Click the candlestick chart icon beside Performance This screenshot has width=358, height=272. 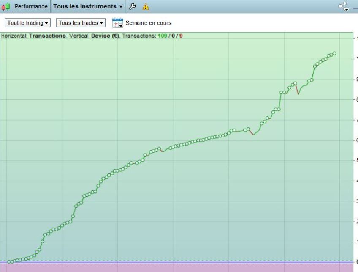pyautogui.click(x=6, y=6)
